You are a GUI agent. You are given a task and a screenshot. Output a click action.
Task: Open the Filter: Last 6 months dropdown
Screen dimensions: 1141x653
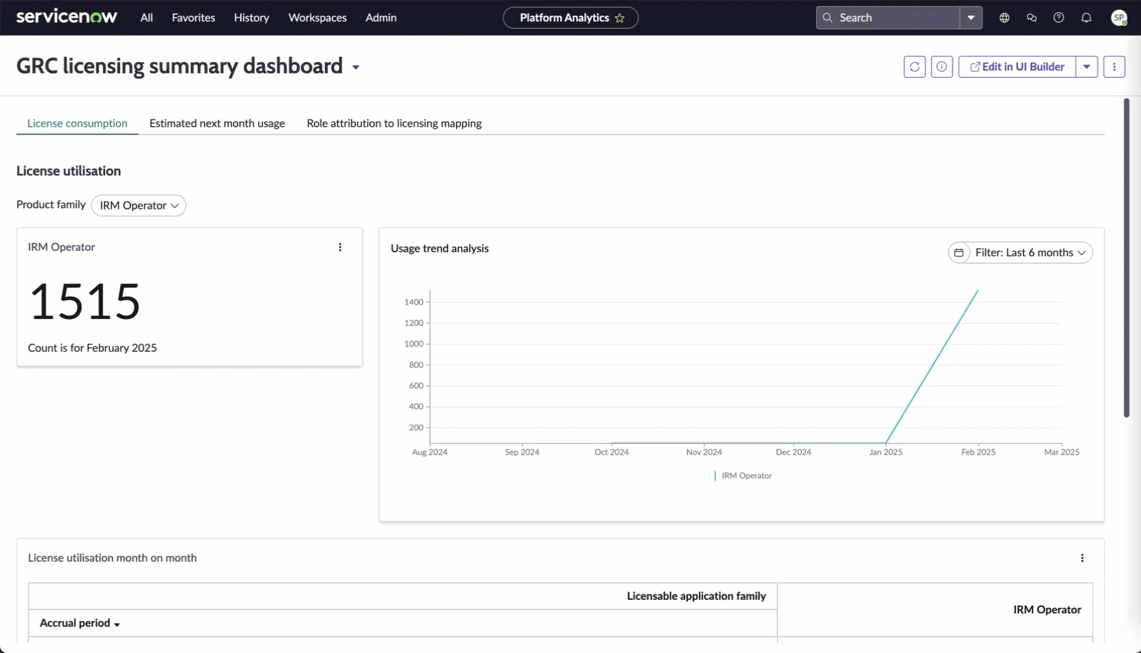[x=1021, y=253]
